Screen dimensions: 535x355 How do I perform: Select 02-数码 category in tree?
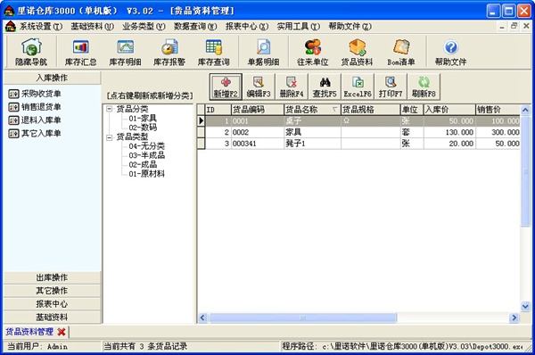point(143,128)
